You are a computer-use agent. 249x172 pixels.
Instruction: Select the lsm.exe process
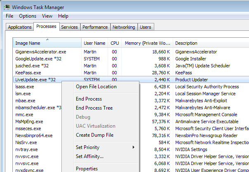[x=23, y=94]
